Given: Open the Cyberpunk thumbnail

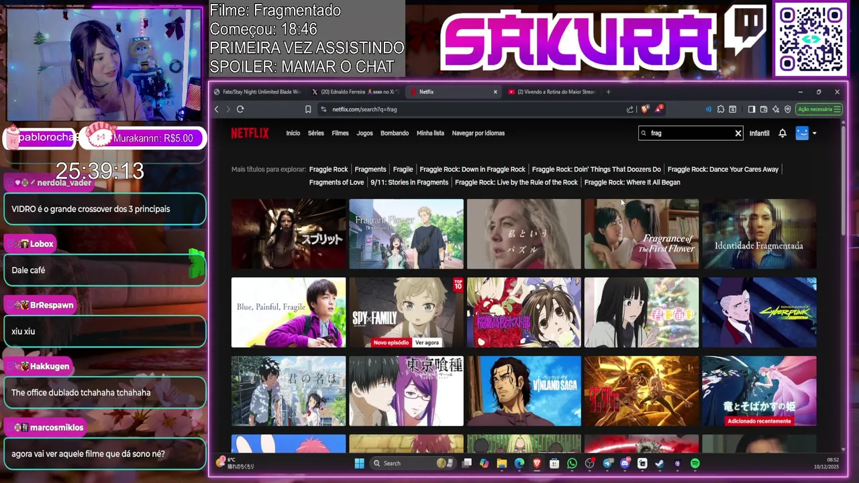Looking at the screenshot, I should [x=759, y=313].
